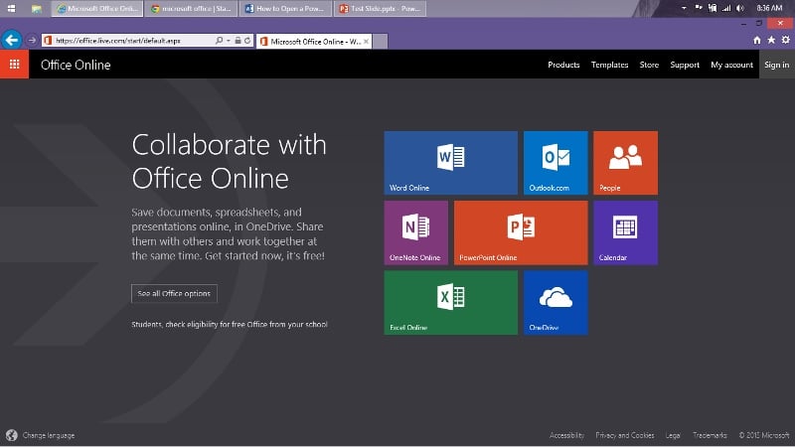This screenshot has height=447, width=795.
Task: Click the browser forward arrow button
Action: click(x=32, y=40)
